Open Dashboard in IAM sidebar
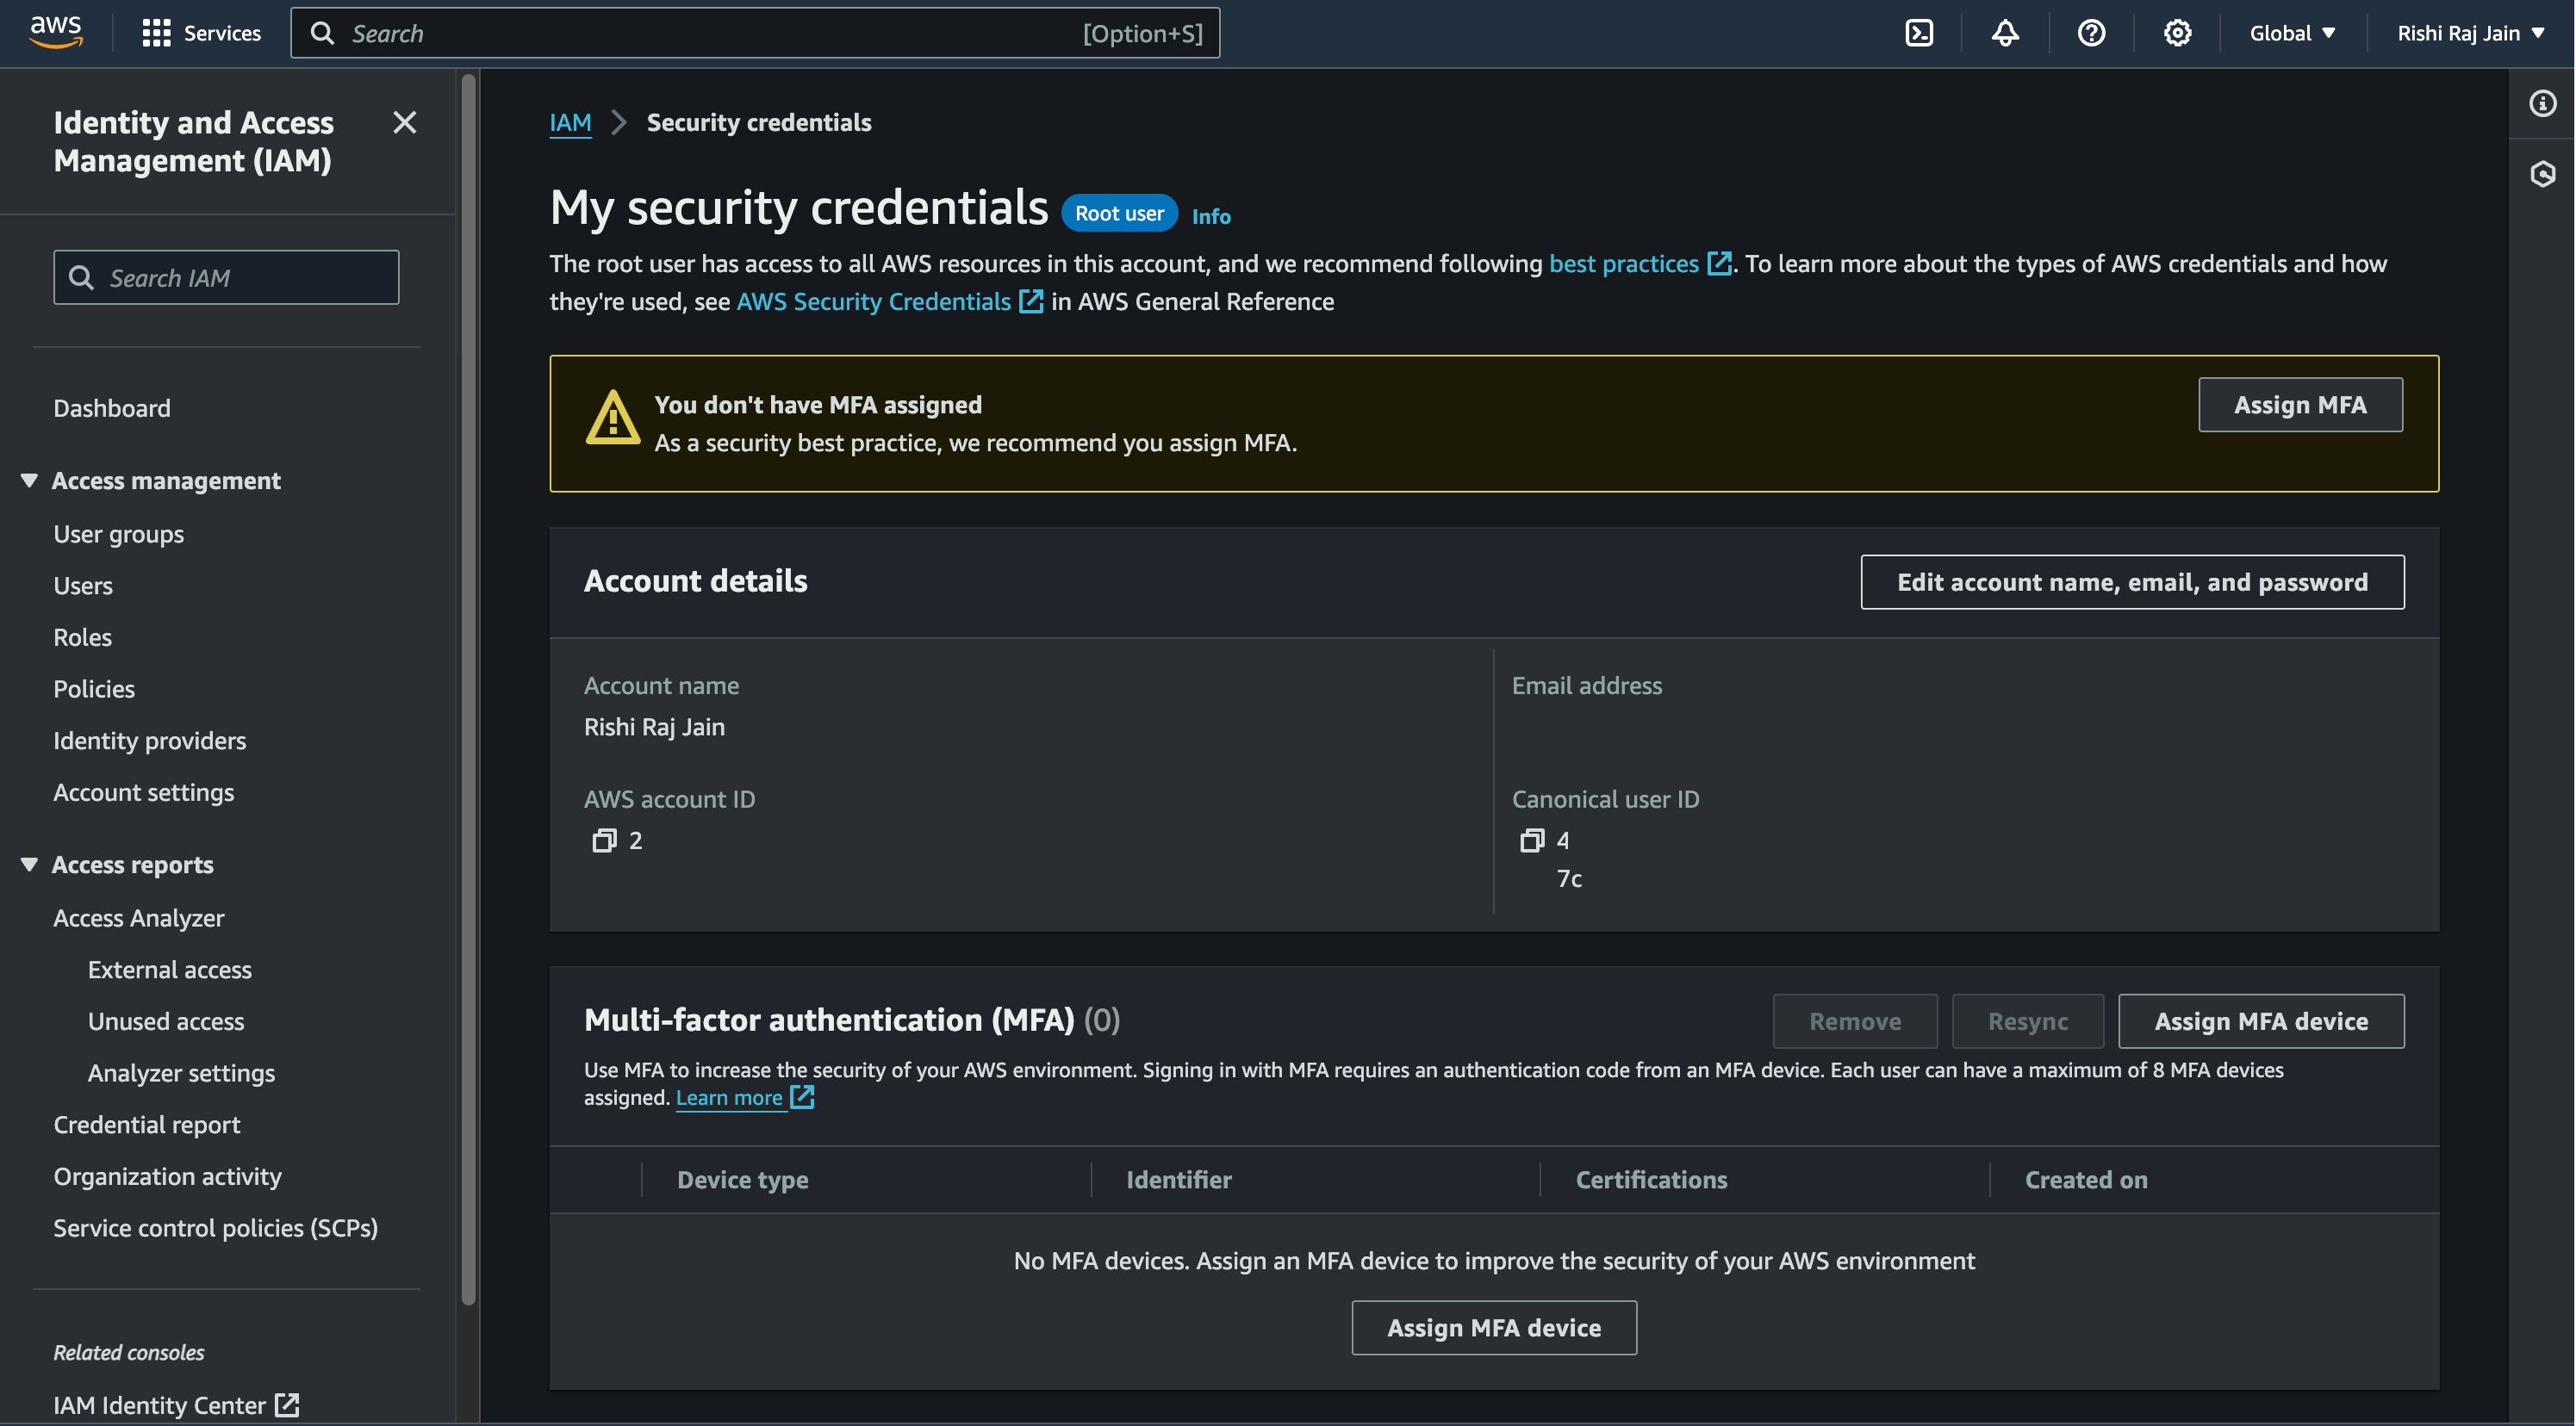The height and width of the screenshot is (1426, 2576). point(110,407)
